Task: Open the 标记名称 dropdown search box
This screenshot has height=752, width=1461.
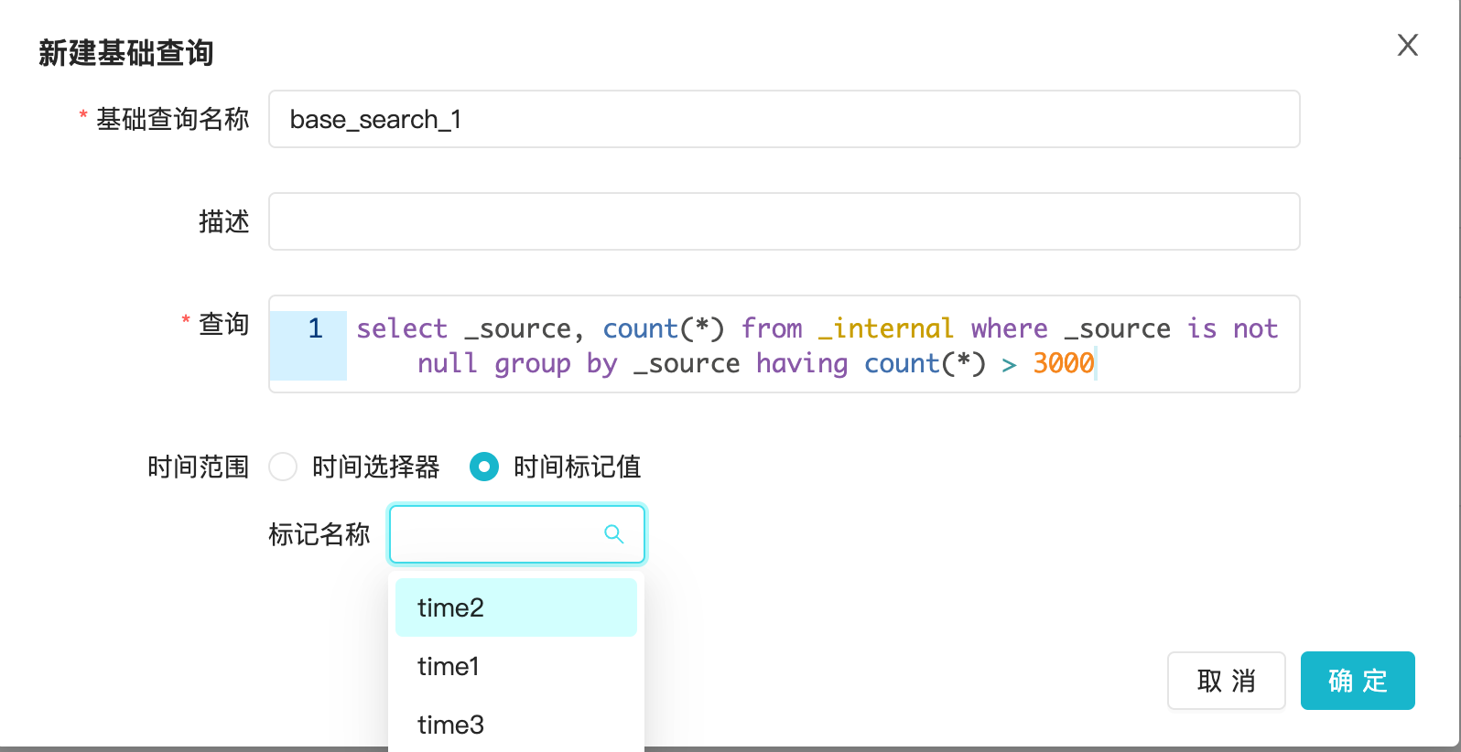Action: pyautogui.click(x=517, y=534)
